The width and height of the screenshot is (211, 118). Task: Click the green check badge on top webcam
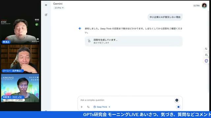[x=37, y=24]
